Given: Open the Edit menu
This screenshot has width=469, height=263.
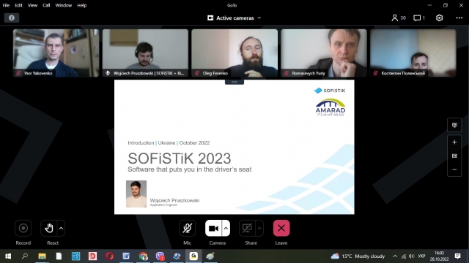Looking at the screenshot, I should click(18, 5).
